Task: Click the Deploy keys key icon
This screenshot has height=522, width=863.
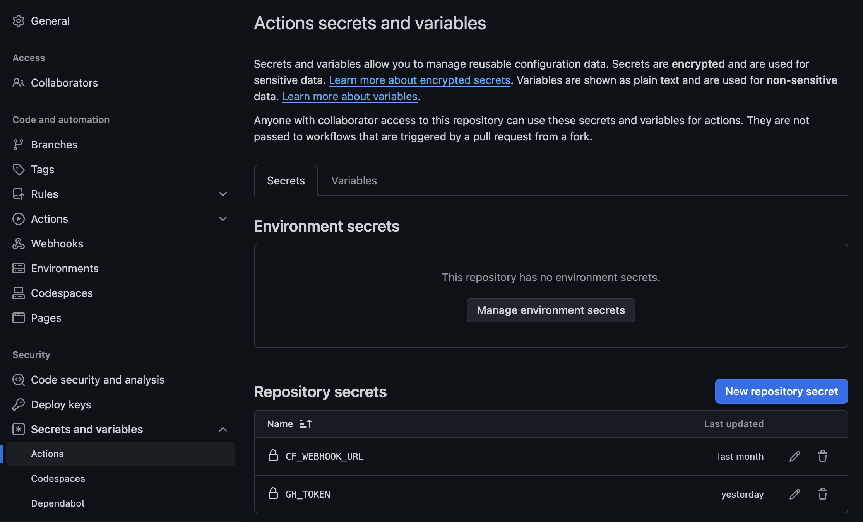Action: [x=18, y=404]
